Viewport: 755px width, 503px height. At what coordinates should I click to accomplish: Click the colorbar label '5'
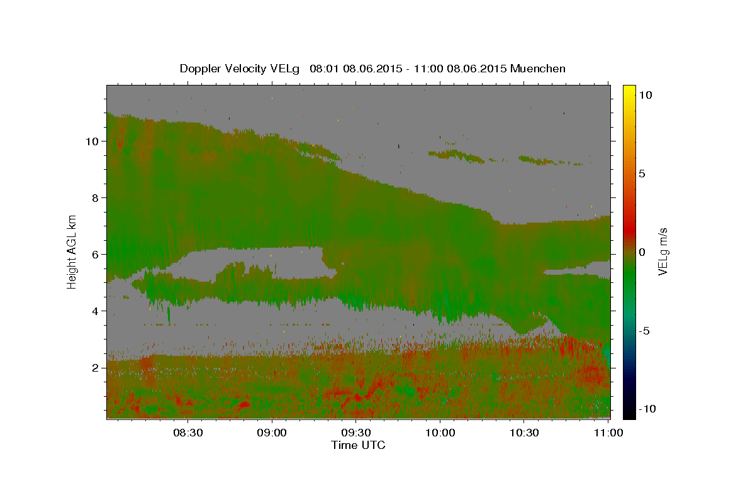tap(642, 174)
